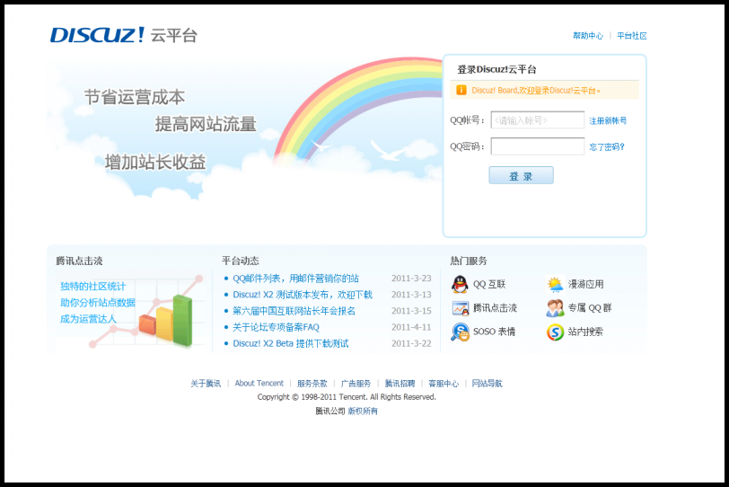Open the 站内搜索 service link
This screenshot has width=729, height=487.
tap(585, 332)
